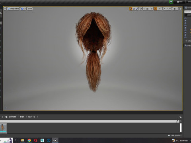Open Windows Task View
The image size is (191, 143).
[16, 140]
